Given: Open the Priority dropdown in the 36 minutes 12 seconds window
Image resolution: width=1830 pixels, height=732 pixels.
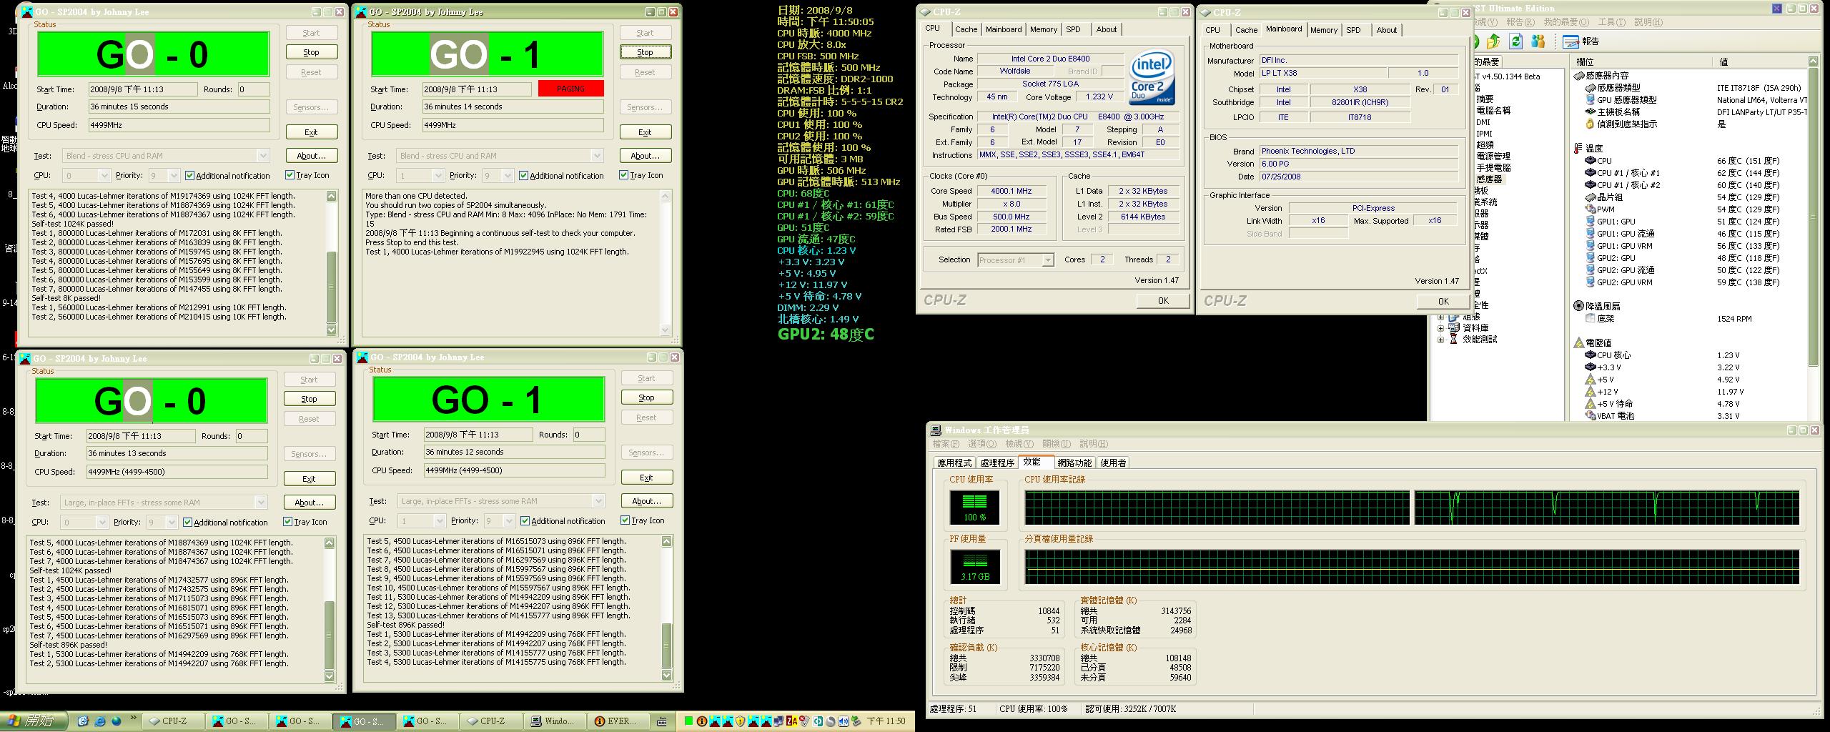Looking at the screenshot, I should tap(508, 520).
